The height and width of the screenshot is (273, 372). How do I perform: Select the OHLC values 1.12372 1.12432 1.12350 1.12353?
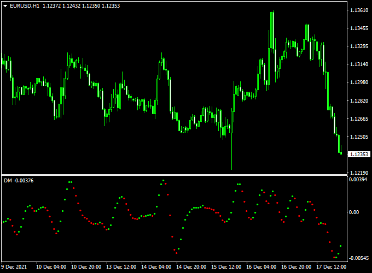[81, 5]
